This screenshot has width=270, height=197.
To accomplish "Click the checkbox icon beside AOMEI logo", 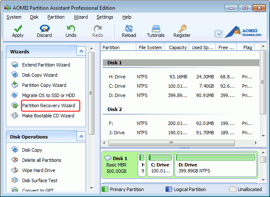I will click(x=218, y=34).
